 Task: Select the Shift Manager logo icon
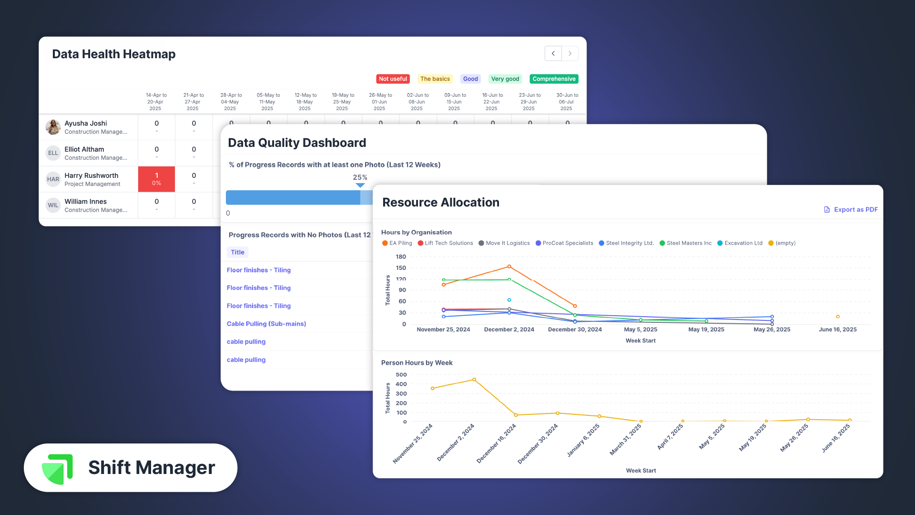(57, 467)
